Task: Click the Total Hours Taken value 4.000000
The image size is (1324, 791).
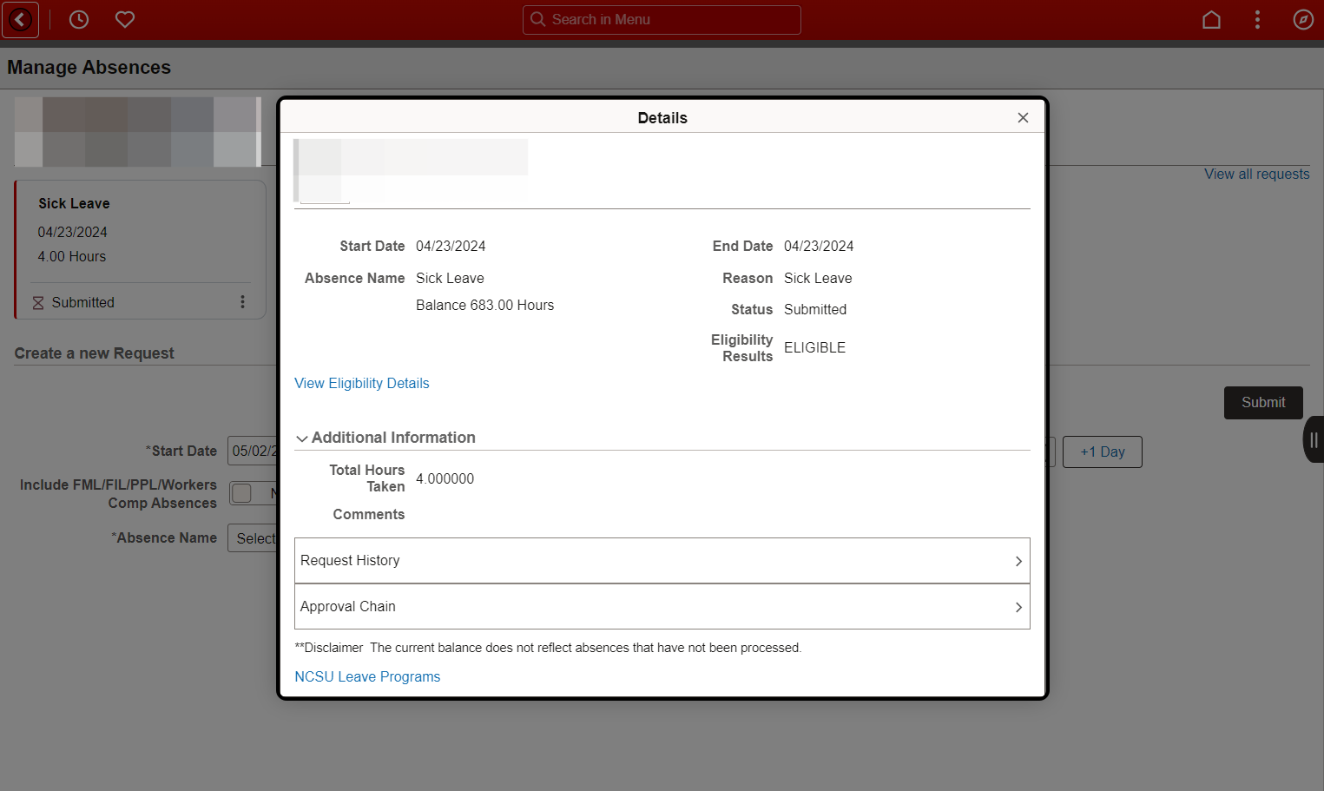Action: tap(445, 479)
